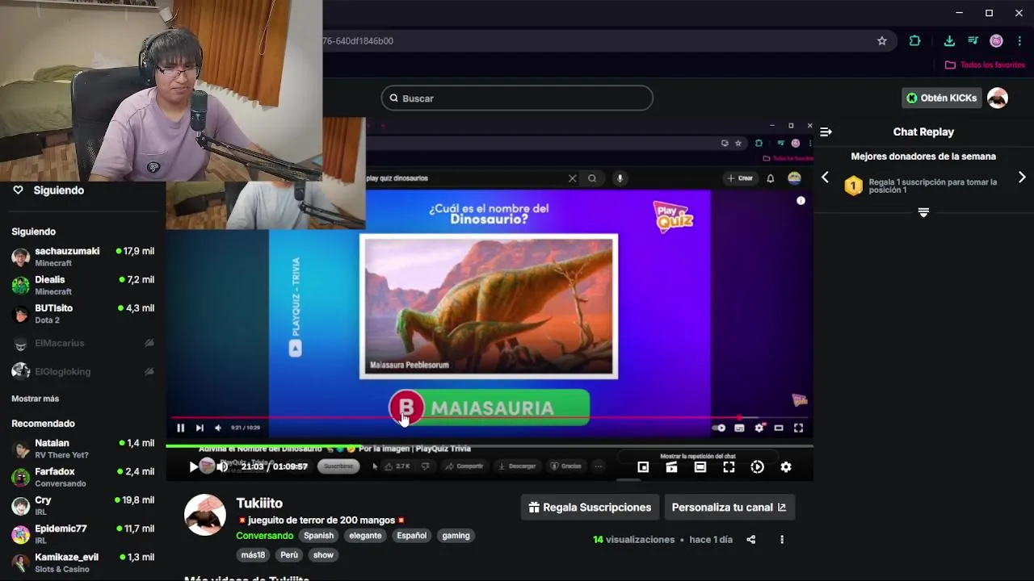Skip to next embedded YouTube video
1034x581 pixels.
point(200,428)
